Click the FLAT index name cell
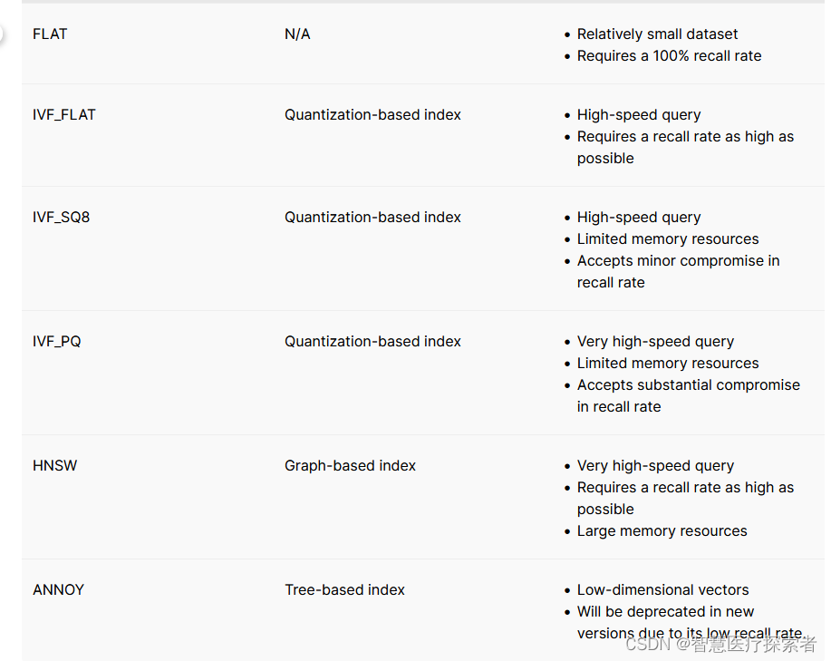This screenshot has height=661, width=831. tap(50, 34)
